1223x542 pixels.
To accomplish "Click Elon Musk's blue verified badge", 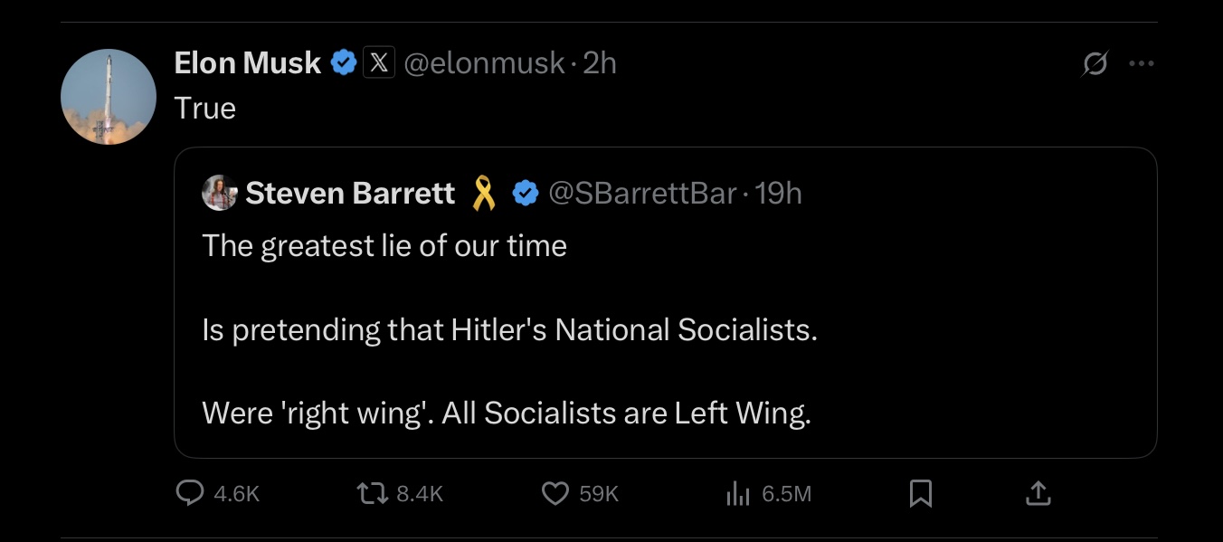I will (x=343, y=63).
